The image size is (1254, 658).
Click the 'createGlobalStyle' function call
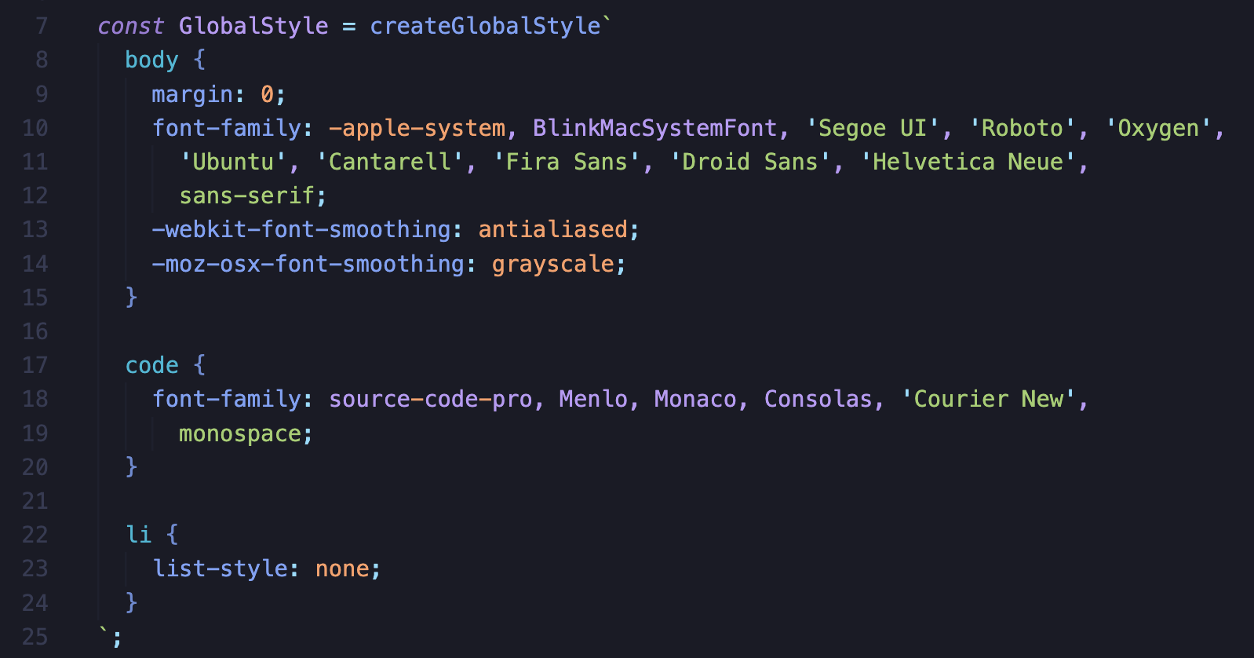pos(485,26)
